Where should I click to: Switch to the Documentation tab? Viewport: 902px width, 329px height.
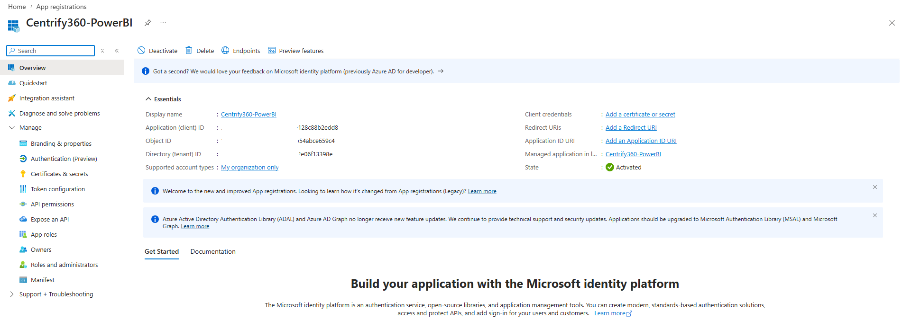213,251
